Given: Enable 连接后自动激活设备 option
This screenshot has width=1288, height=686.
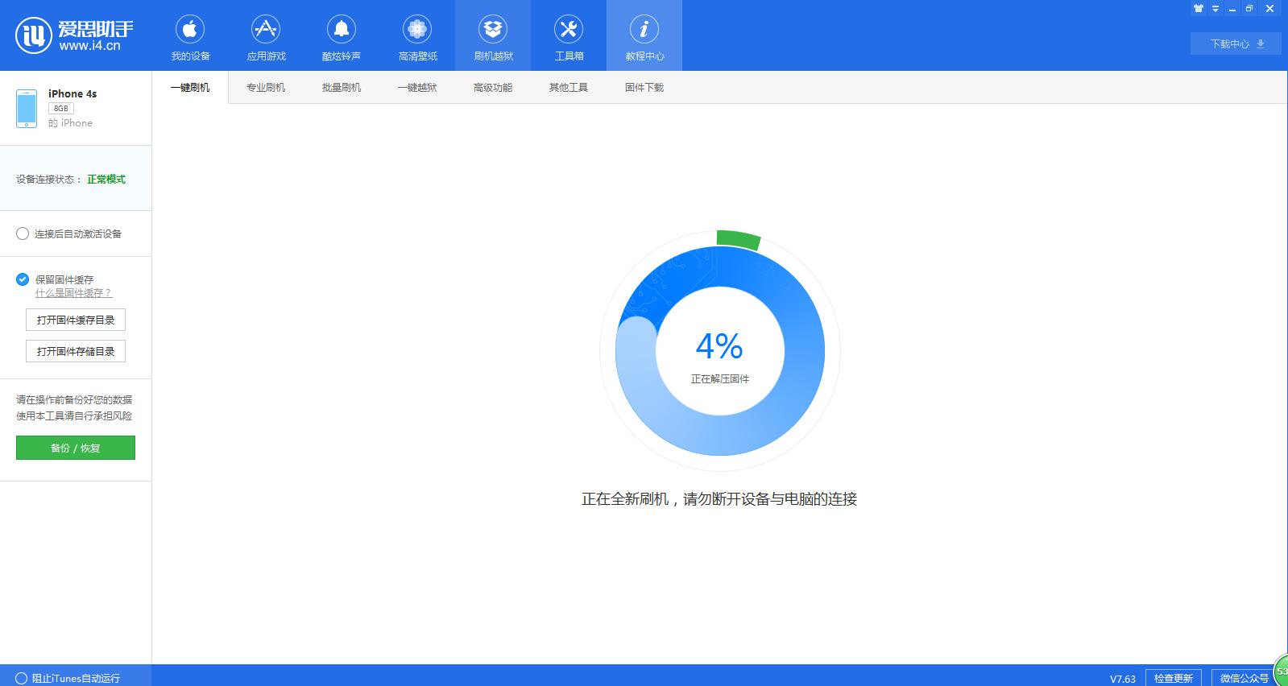Looking at the screenshot, I should [x=23, y=233].
